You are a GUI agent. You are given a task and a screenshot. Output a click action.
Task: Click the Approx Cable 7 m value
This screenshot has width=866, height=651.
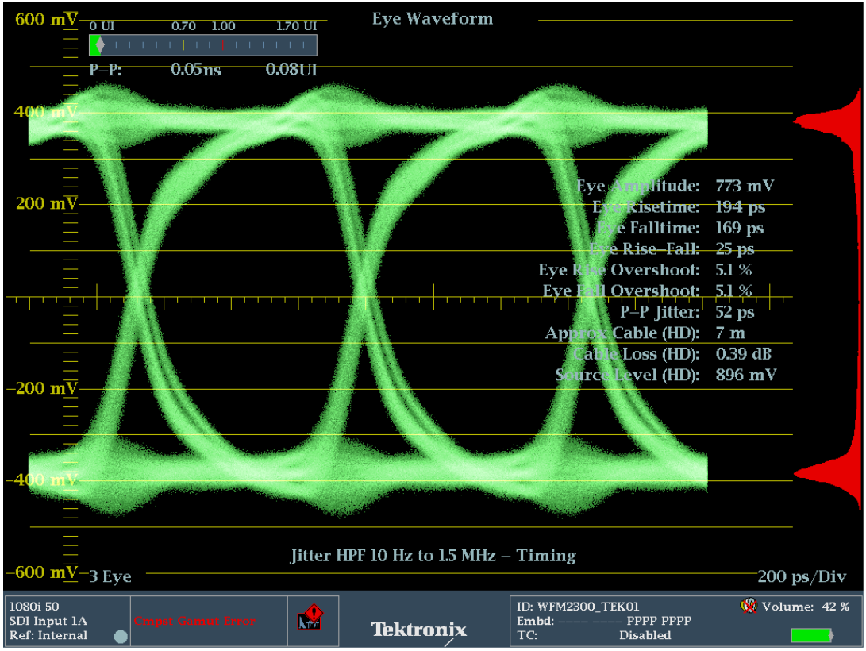pos(730,333)
